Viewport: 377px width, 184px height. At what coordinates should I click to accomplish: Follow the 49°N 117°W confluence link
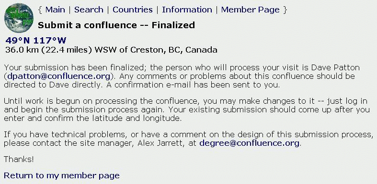pos(35,41)
